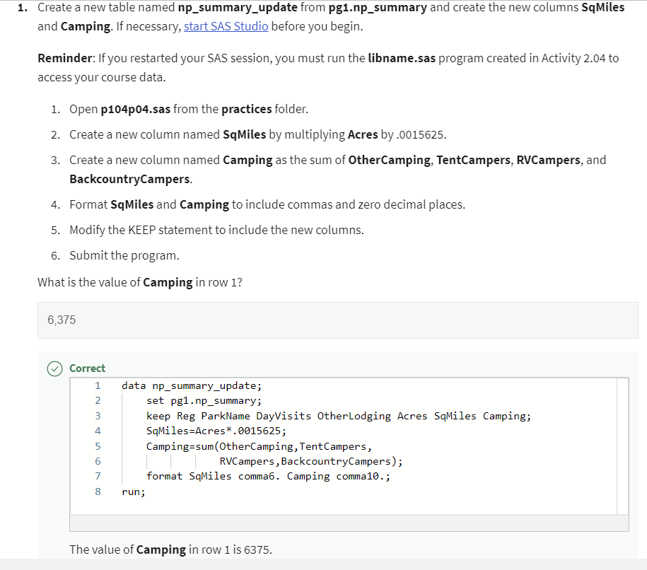Click the 'run;' statement in code
The width and height of the screenshot is (647, 570).
coord(133,491)
